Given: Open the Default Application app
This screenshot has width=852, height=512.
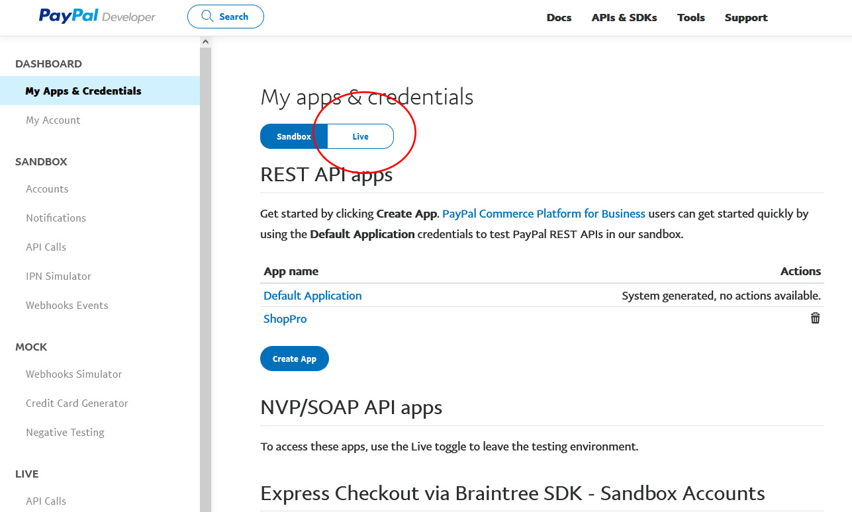Looking at the screenshot, I should (x=312, y=296).
